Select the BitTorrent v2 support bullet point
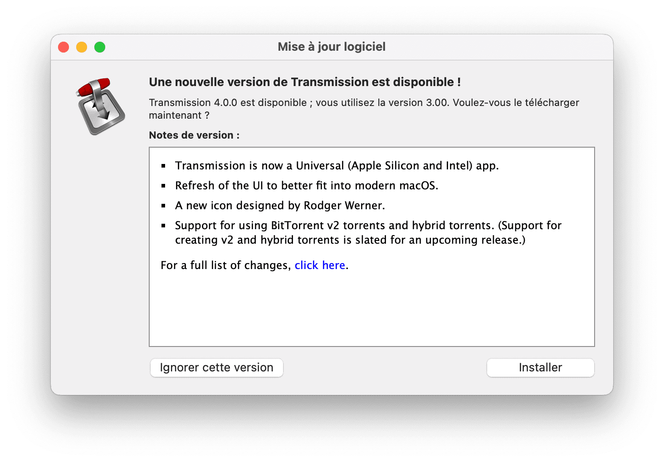The height and width of the screenshot is (462, 664). tap(368, 232)
